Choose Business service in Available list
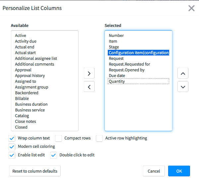Image resolution: width=199 pixels, height=180 pixels. click(30, 110)
